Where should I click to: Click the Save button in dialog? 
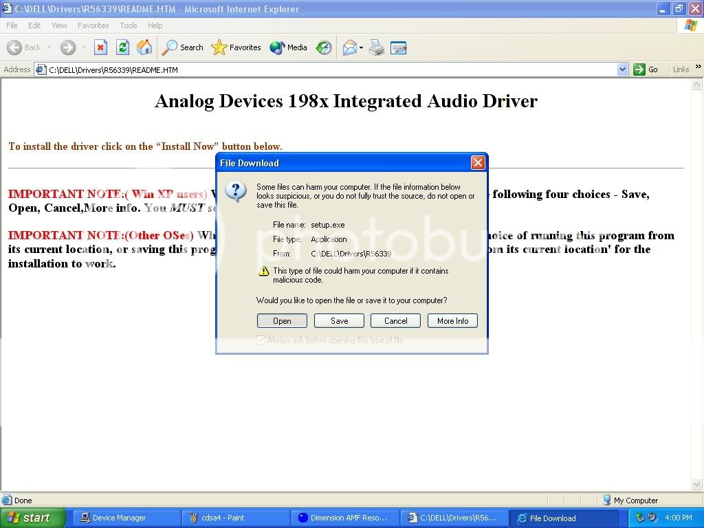pos(339,321)
